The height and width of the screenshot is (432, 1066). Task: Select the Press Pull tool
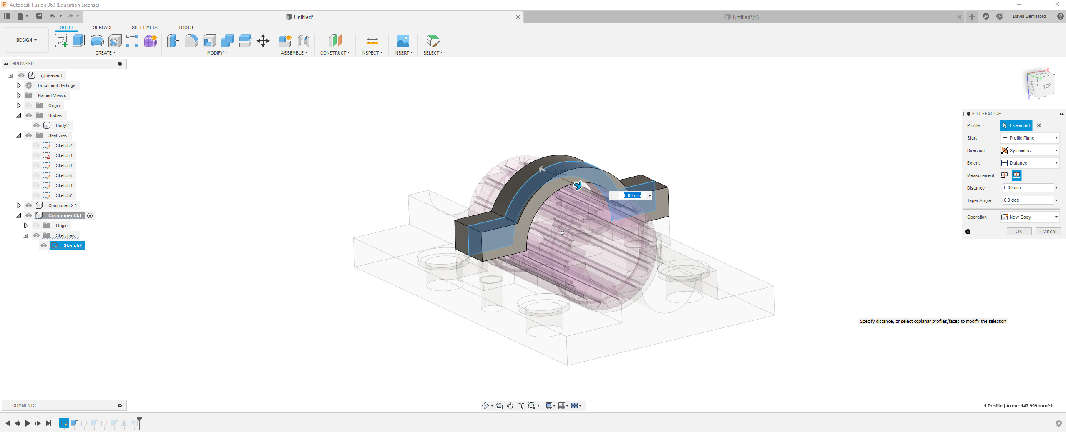pos(173,41)
